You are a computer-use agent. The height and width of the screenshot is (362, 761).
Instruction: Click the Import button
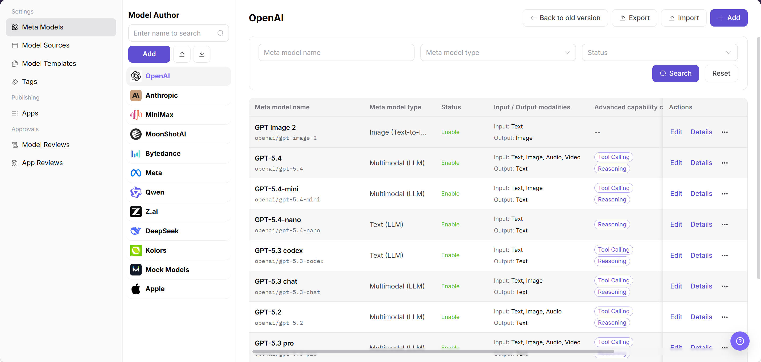[684, 18]
